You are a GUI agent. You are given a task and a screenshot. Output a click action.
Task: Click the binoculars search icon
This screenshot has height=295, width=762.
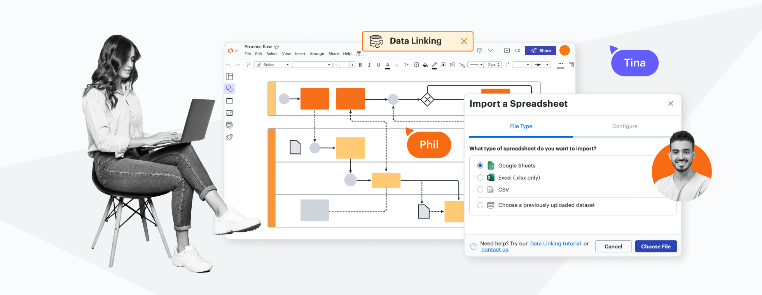click(359, 54)
